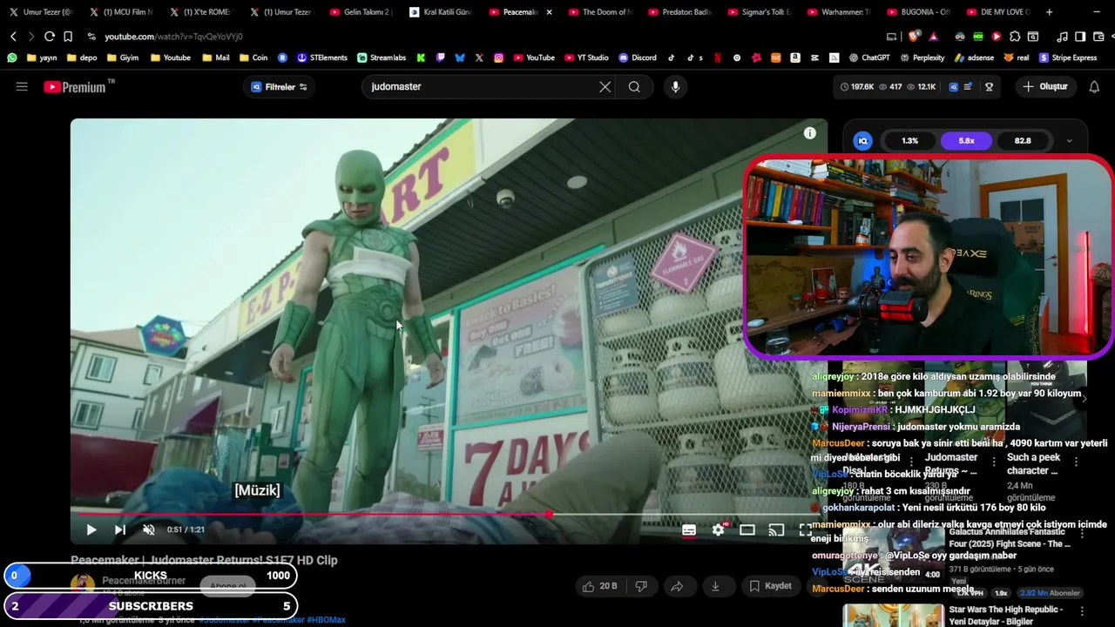
Task: Reload the current page
Action: click(50, 37)
